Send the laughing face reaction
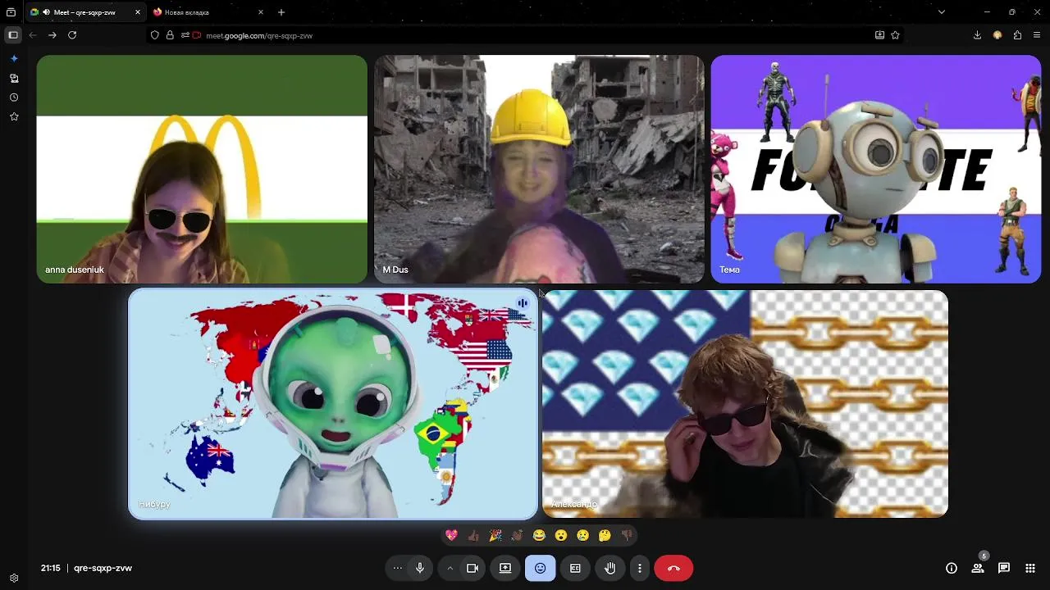The image size is (1050, 590). [x=539, y=535]
